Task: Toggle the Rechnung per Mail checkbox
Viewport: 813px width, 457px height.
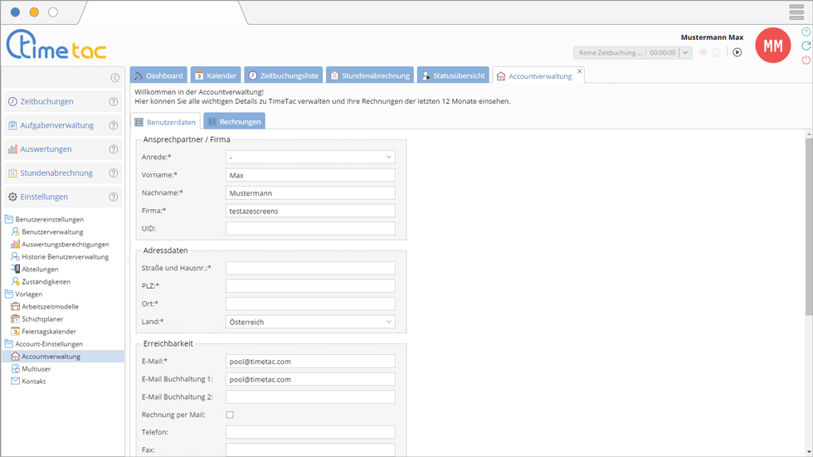Action: coord(230,415)
